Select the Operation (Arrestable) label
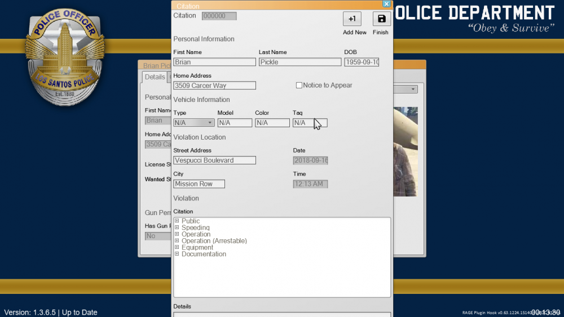 coord(214,241)
